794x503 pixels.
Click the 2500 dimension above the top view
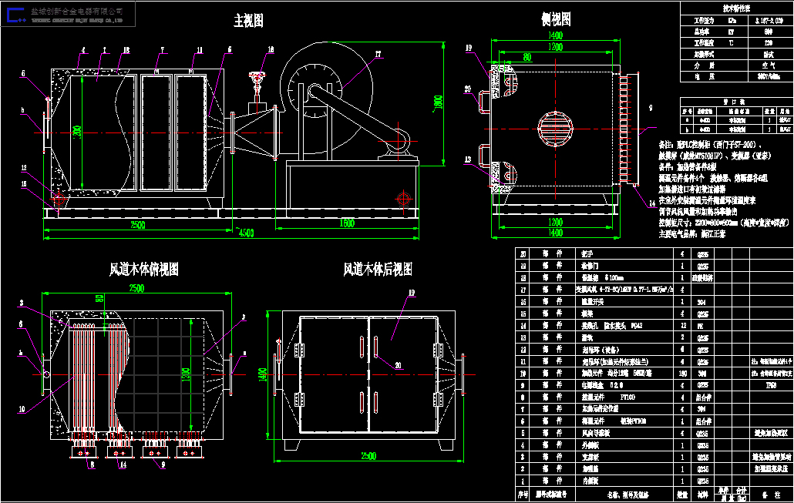click(136, 288)
